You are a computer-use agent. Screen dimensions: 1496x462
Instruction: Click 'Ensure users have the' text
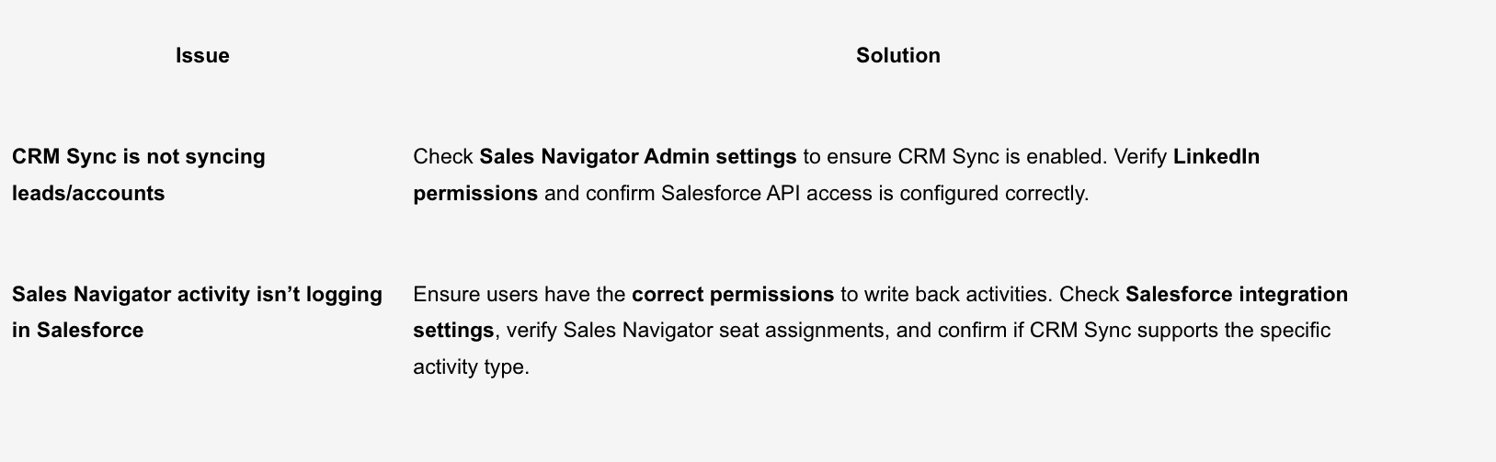click(x=519, y=295)
